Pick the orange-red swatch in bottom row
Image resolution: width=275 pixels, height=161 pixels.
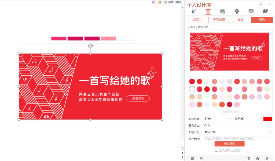222,105
